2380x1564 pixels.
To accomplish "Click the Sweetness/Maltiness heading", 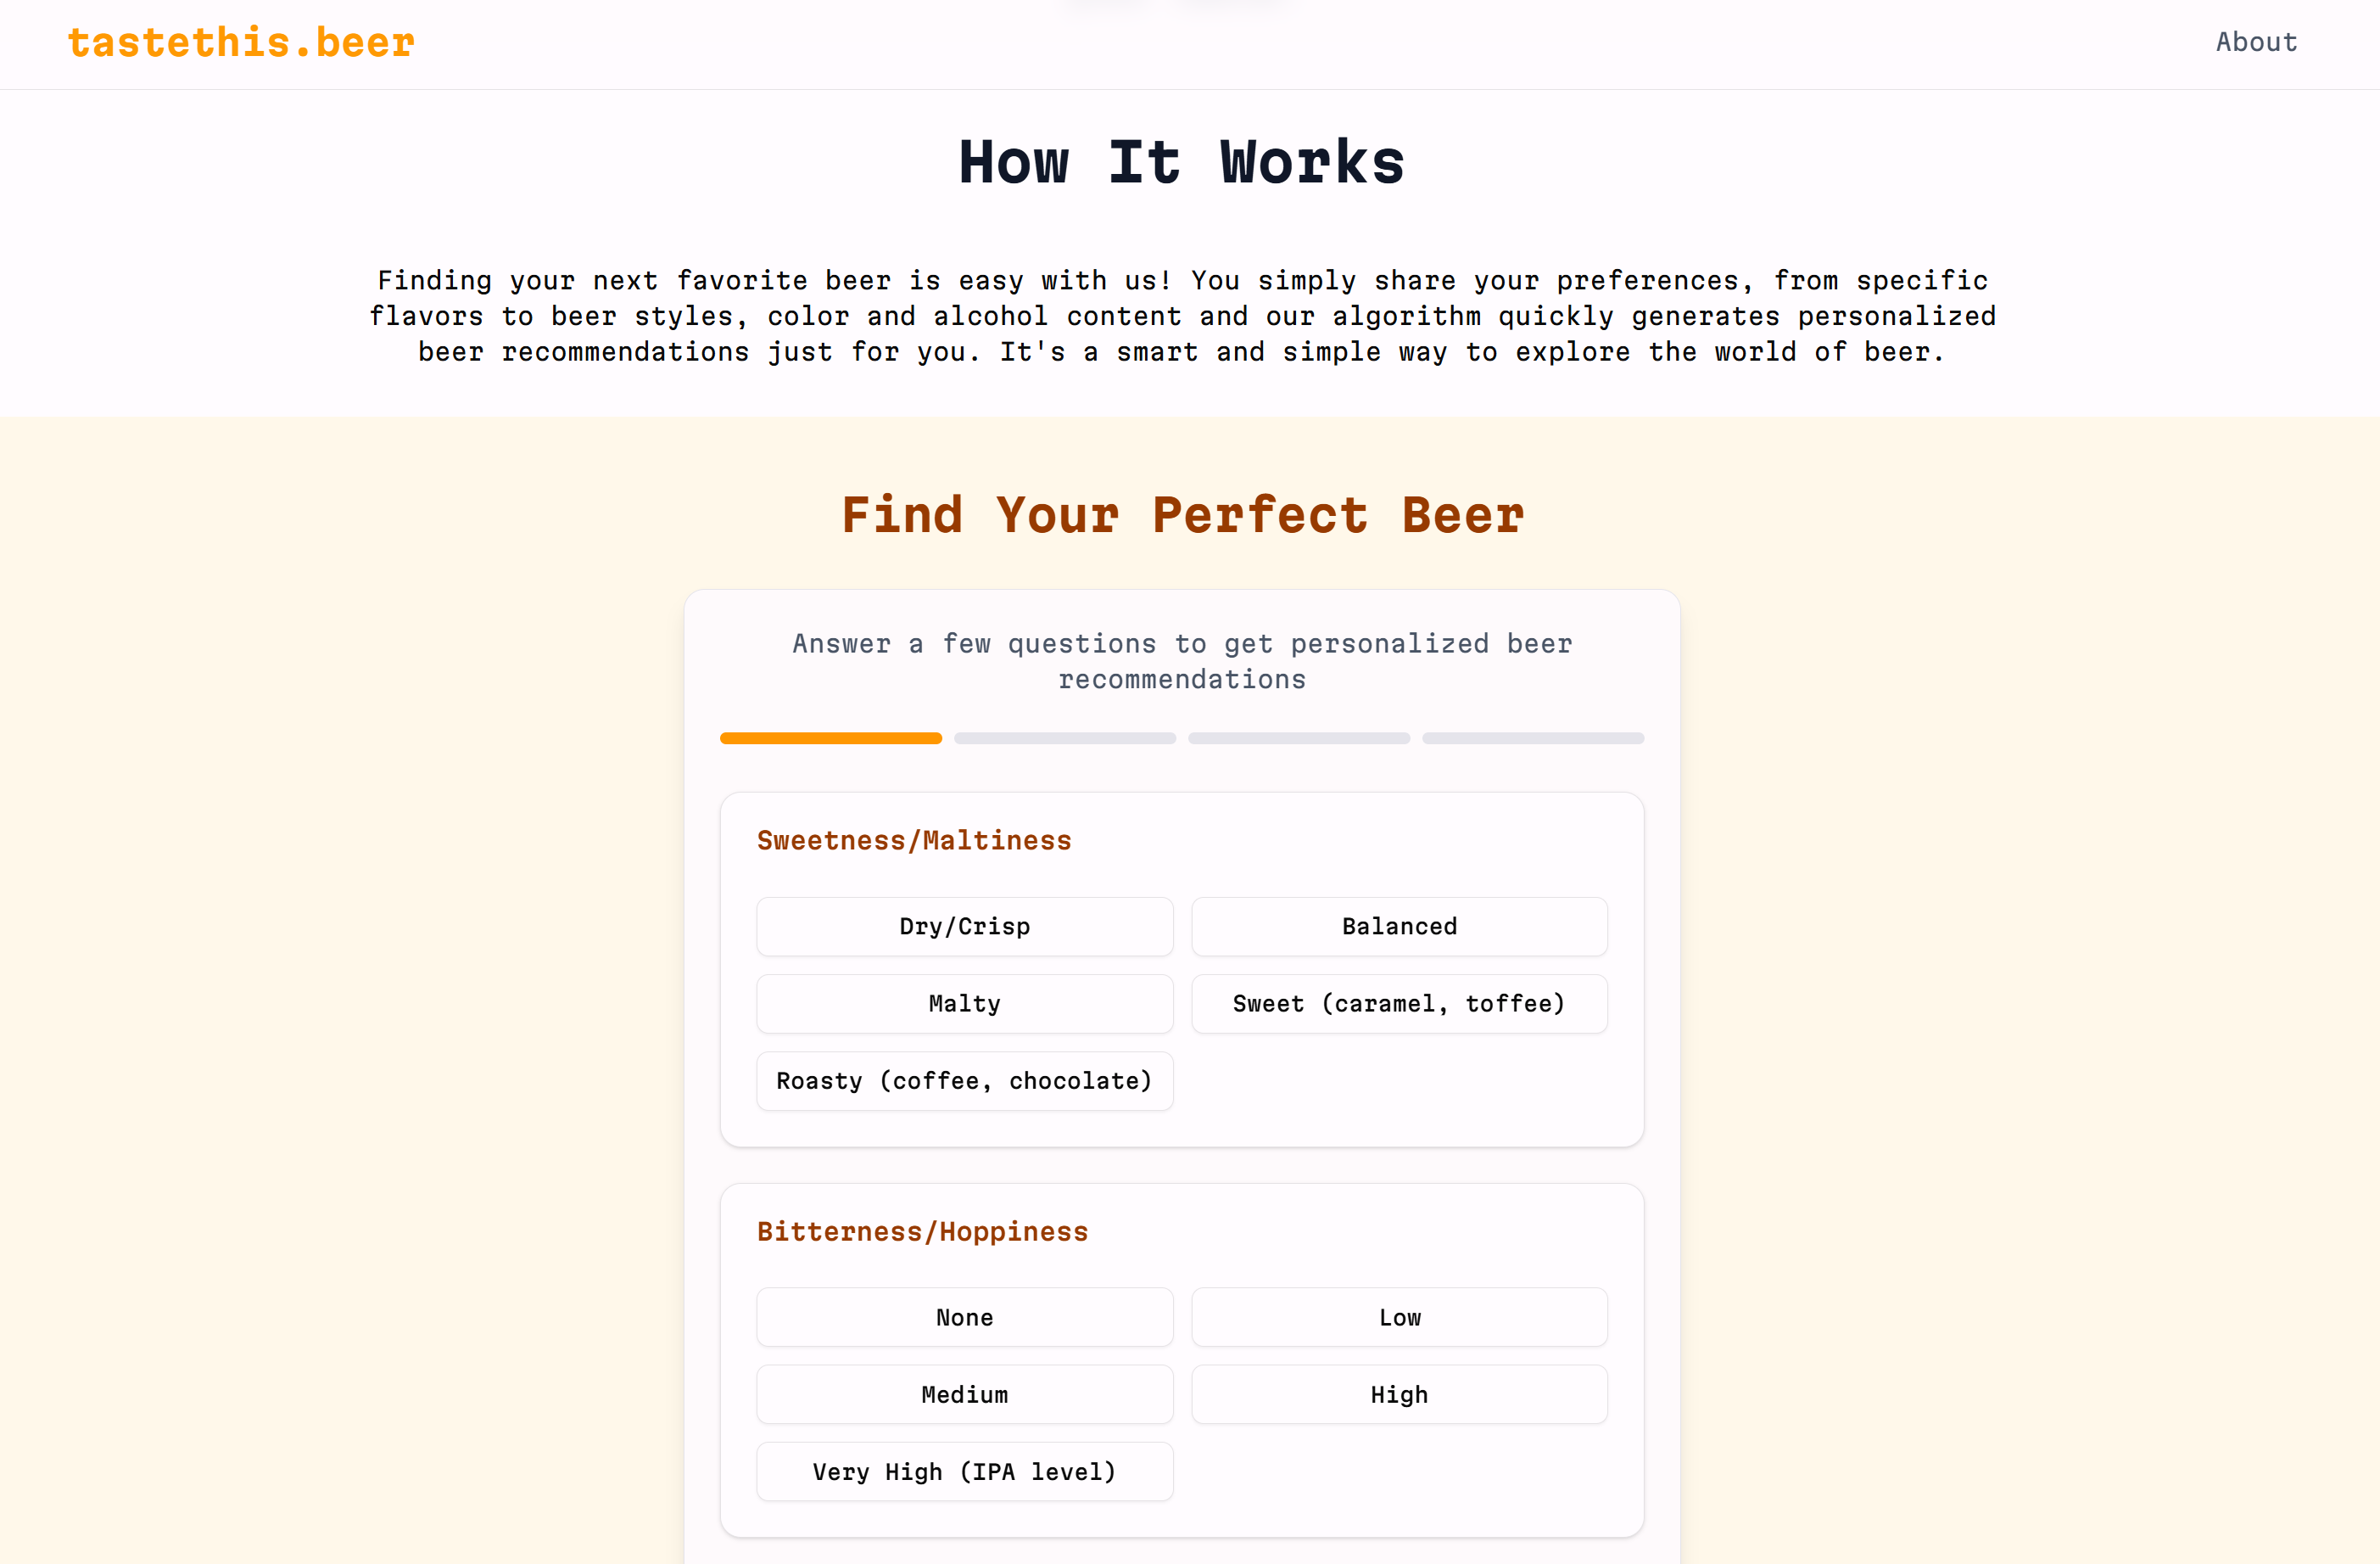I will (914, 840).
